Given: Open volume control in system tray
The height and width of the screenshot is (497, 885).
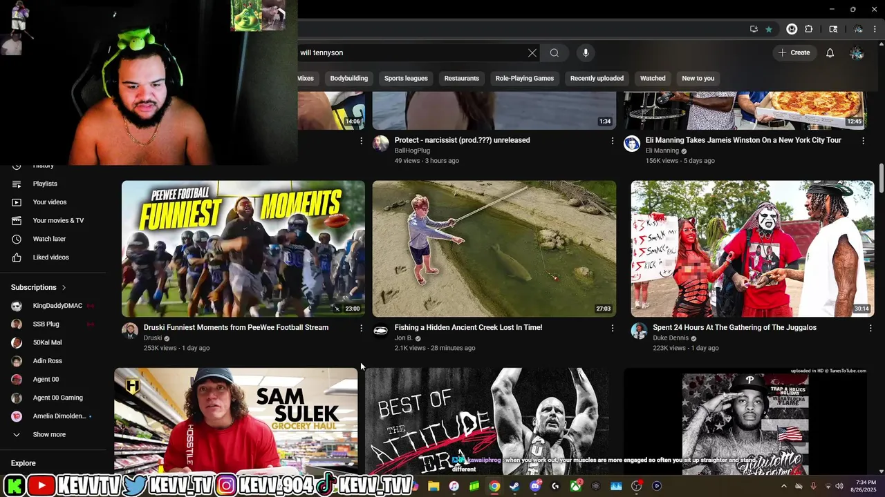Looking at the screenshot, I should (x=840, y=487).
